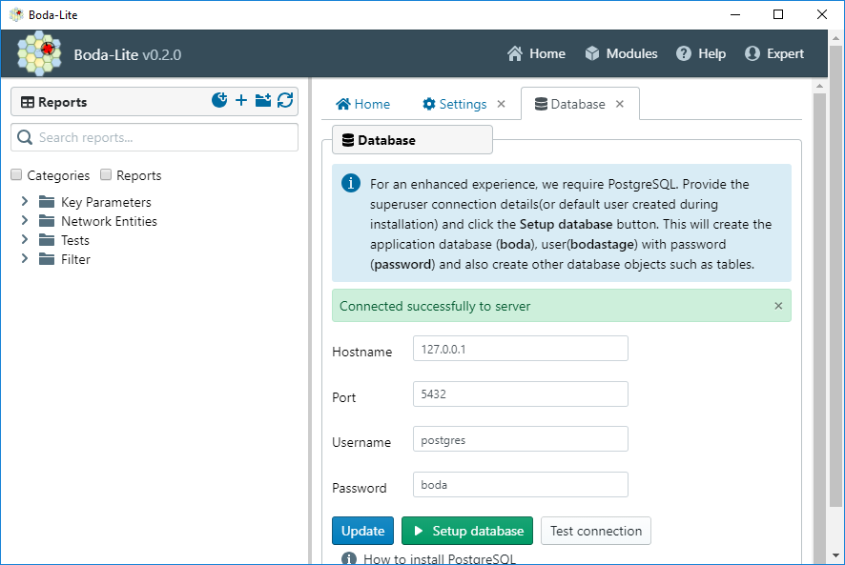845x565 pixels.
Task: Click the Connected successfully to server message
Action: (435, 306)
